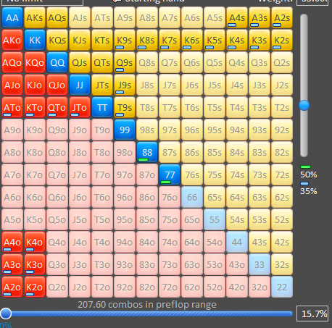This screenshot has height=328, width=332.
Task: Click the horizontal range percentage slider handle
Action: click(x=6, y=314)
